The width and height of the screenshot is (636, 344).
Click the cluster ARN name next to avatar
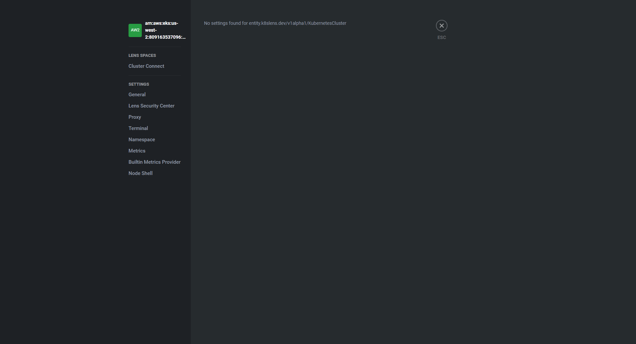click(165, 30)
